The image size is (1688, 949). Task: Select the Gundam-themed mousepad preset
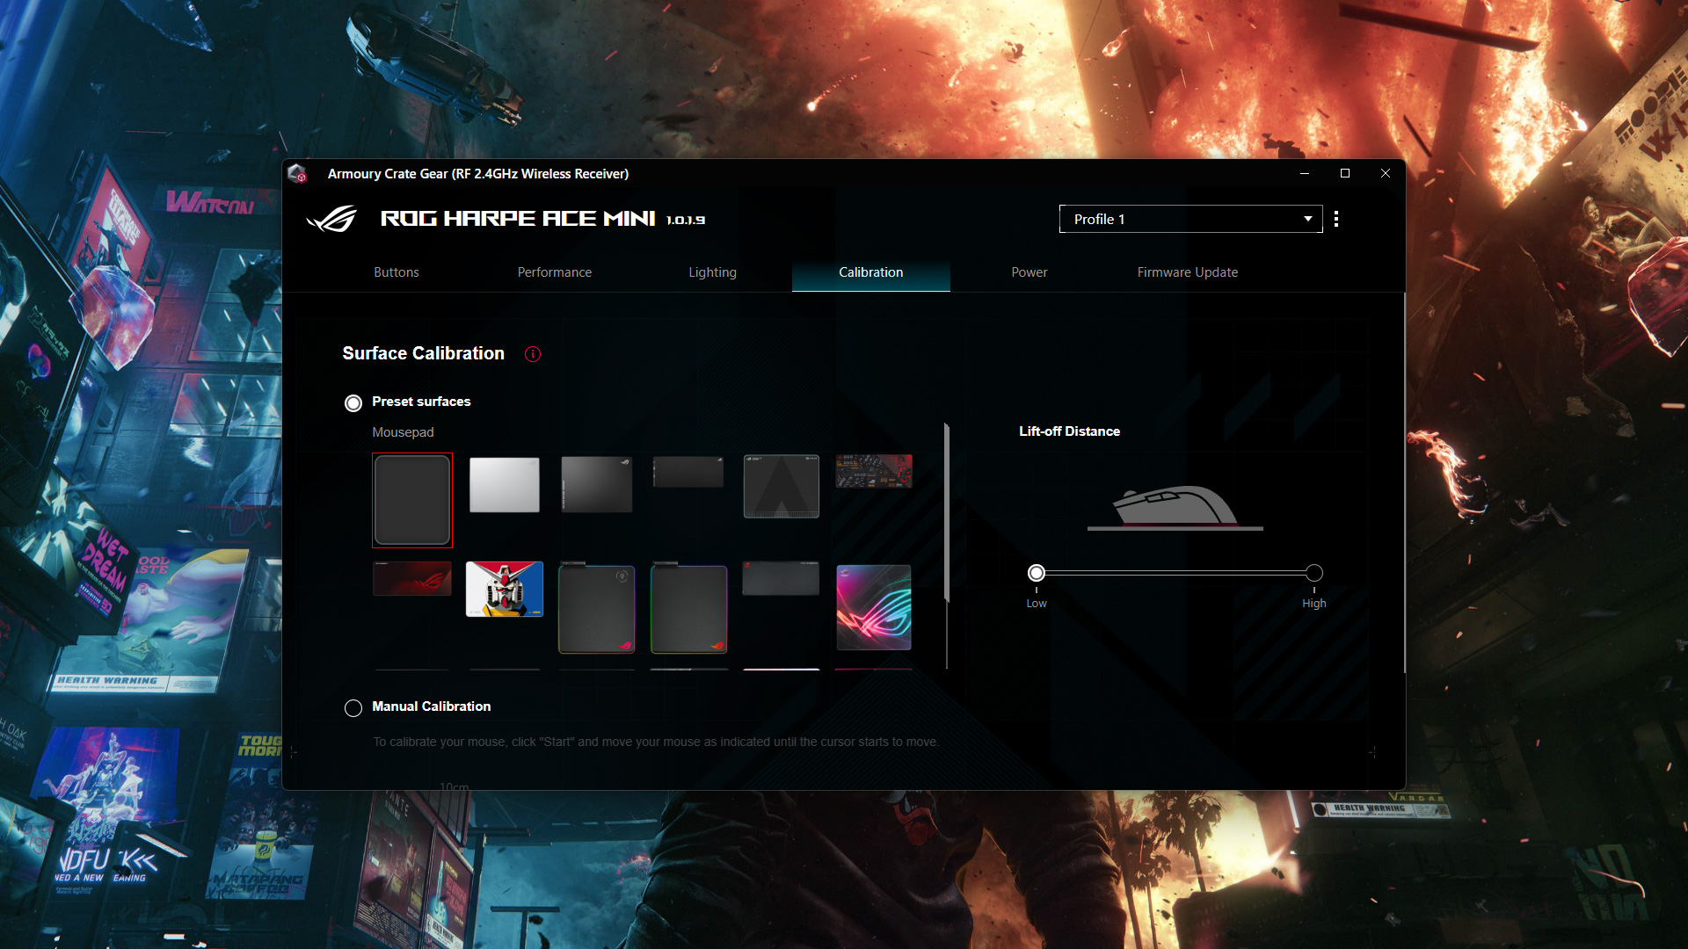(505, 586)
